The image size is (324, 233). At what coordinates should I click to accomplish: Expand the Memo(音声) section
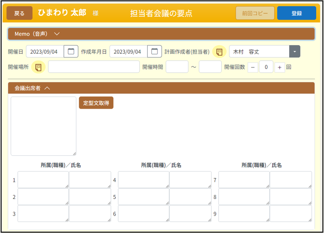(x=57, y=34)
